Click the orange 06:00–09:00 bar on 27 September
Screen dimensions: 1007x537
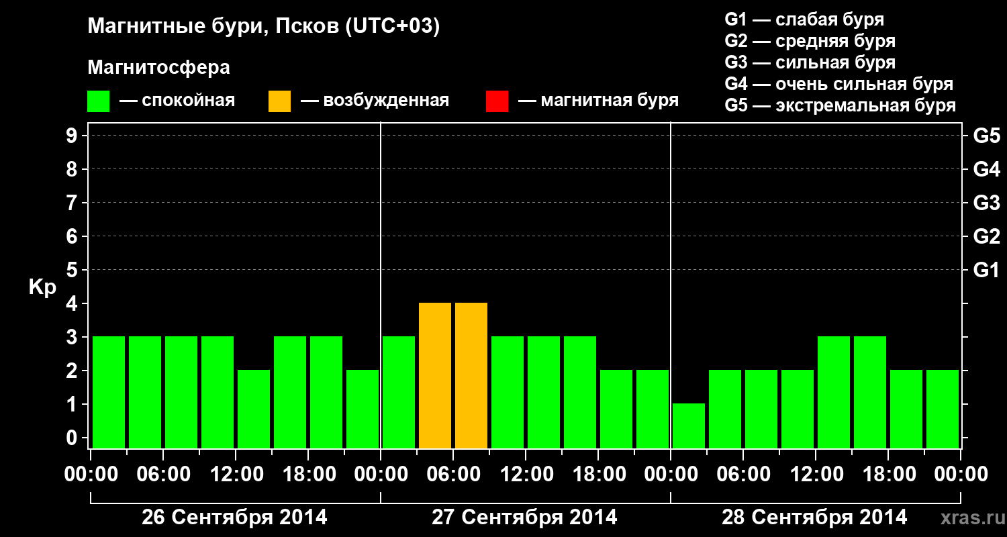[x=471, y=375]
